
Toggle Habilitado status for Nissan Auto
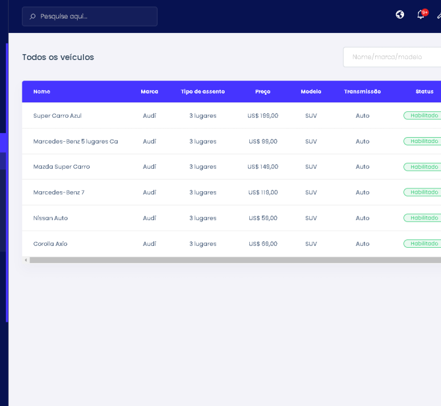(422, 218)
